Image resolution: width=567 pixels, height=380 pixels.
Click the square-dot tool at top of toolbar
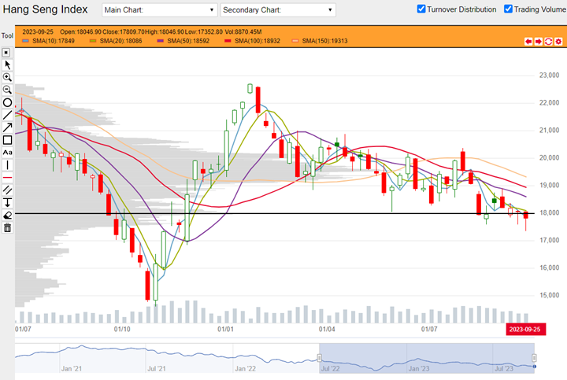click(x=6, y=53)
